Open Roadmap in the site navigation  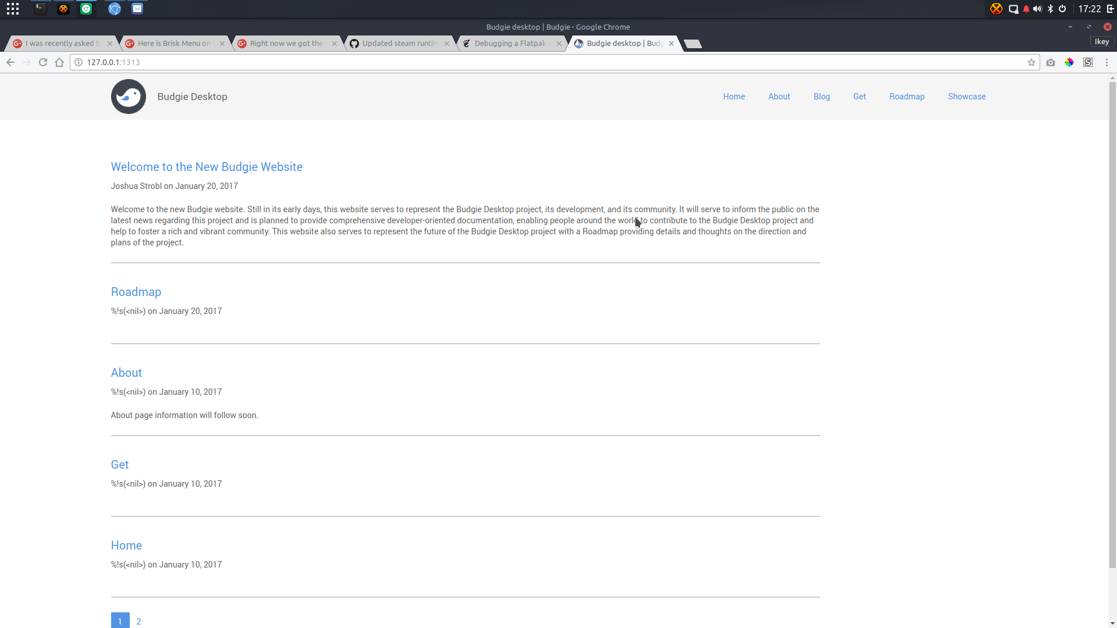point(906,97)
